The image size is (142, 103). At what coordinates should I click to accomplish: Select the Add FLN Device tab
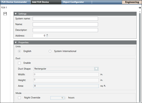point(40,2)
